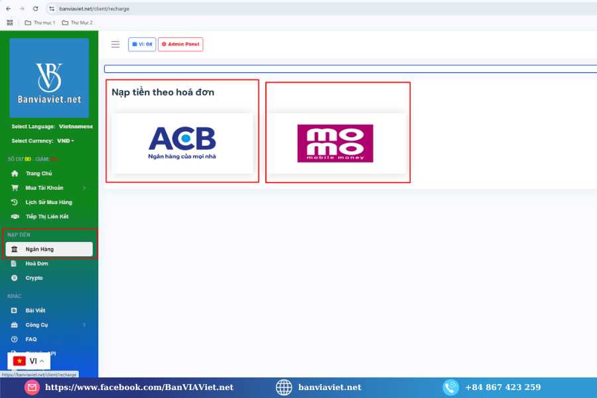597x398 pixels.
Task: Click the question mark icon beside FAQ
Action: (x=15, y=340)
